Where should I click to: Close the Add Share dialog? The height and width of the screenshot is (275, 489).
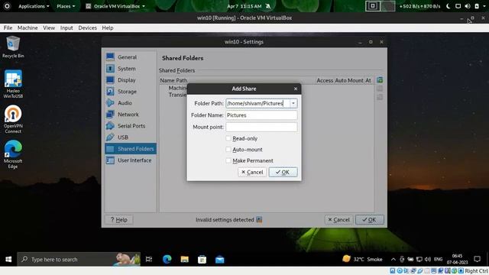[296, 89]
